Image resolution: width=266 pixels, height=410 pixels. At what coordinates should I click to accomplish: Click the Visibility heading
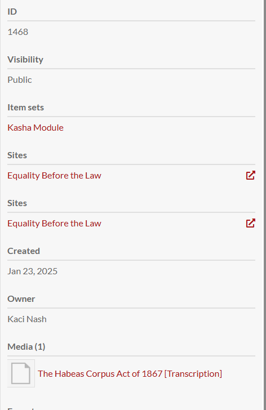(x=25, y=59)
